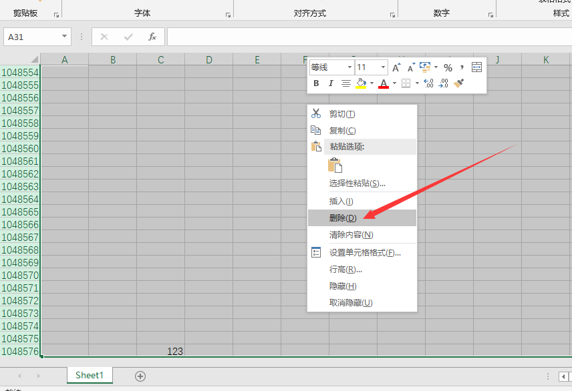
Task: Increase decimal places button
Action: pos(428,83)
